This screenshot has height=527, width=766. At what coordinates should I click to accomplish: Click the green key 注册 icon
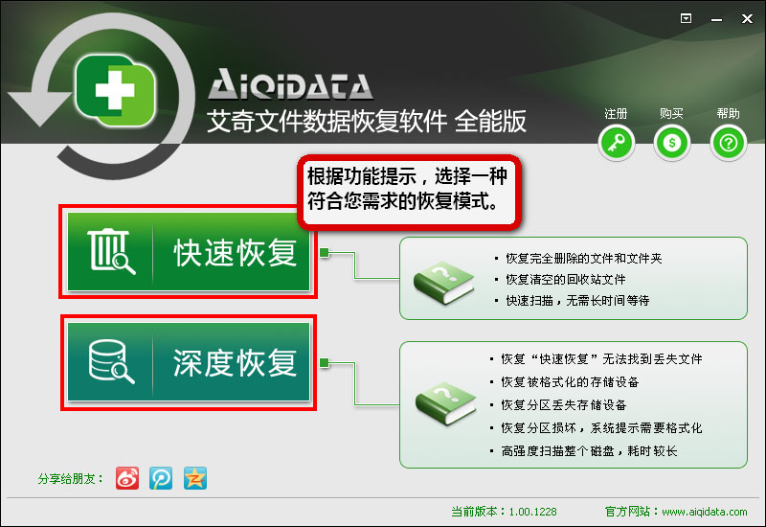point(617,143)
